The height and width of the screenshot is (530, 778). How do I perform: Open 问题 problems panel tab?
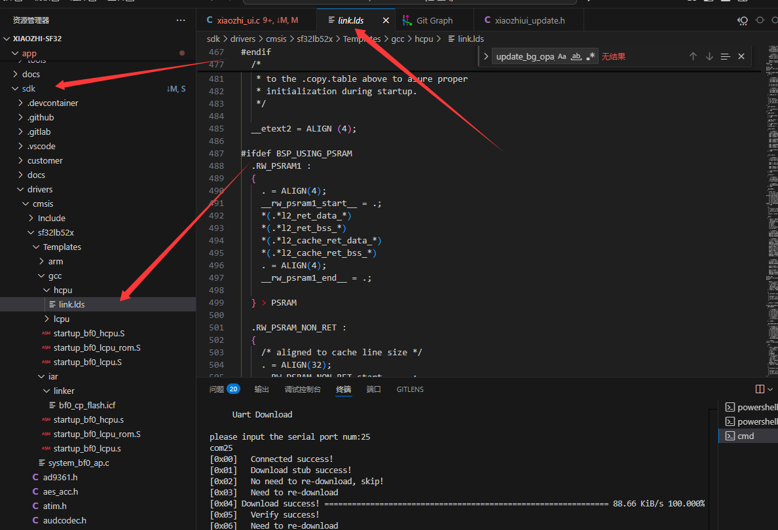point(224,389)
